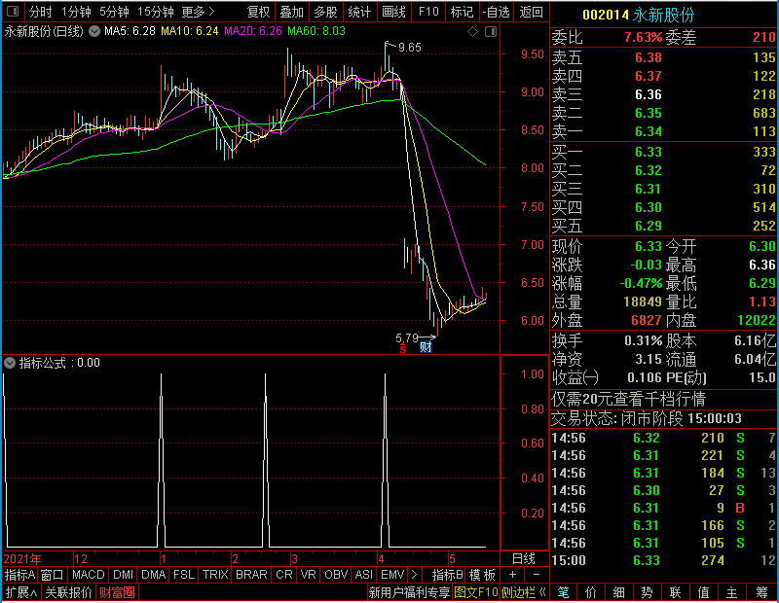Switch to the 势 trend tab
The width and height of the screenshot is (779, 603).
click(647, 592)
